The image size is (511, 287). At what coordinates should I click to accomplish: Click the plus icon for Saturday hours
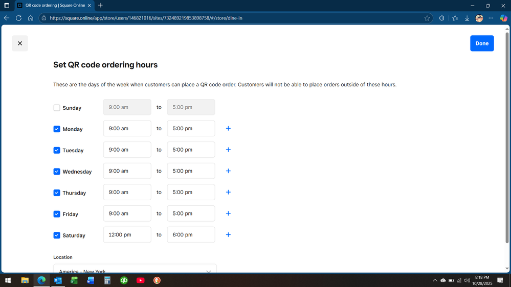click(x=228, y=235)
